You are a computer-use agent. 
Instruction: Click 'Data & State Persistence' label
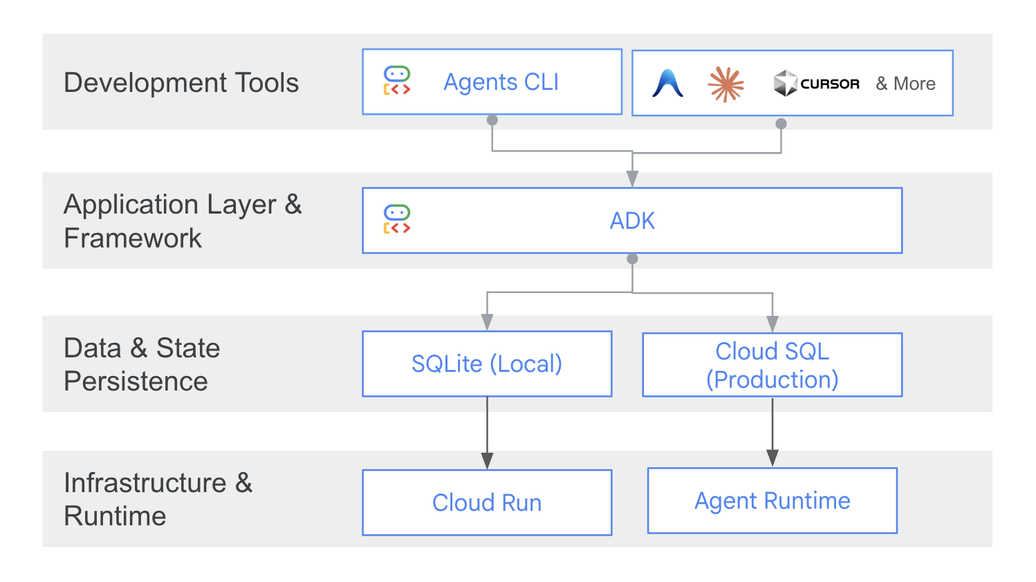pos(142,364)
